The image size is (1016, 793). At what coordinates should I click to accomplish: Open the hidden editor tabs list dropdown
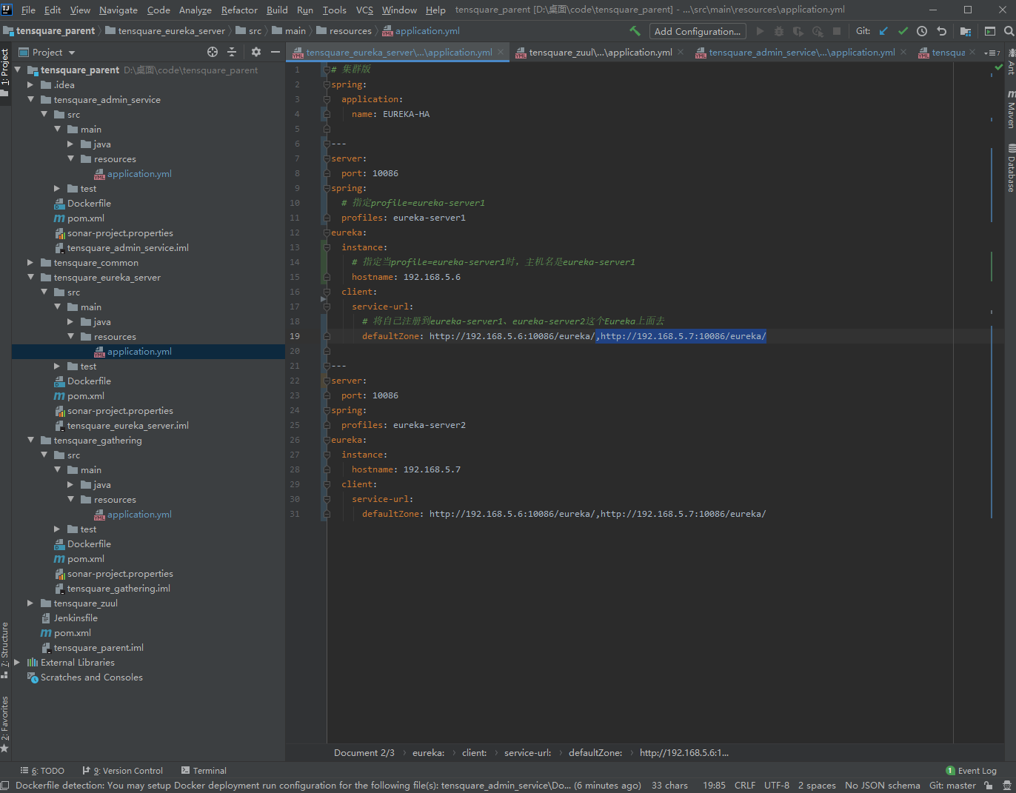click(x=992, y=53)
